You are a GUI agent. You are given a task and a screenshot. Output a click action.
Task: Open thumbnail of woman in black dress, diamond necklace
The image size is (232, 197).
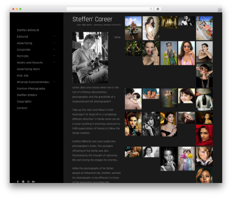(169, 124)
